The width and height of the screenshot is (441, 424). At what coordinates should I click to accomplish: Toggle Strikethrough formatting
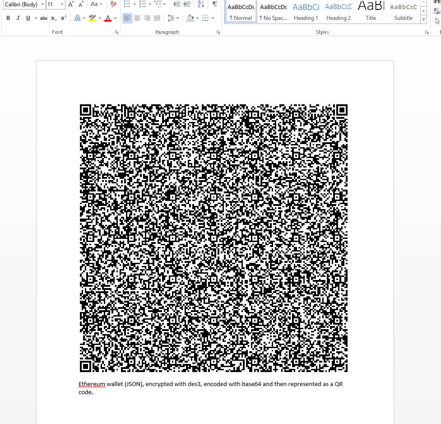44,19
